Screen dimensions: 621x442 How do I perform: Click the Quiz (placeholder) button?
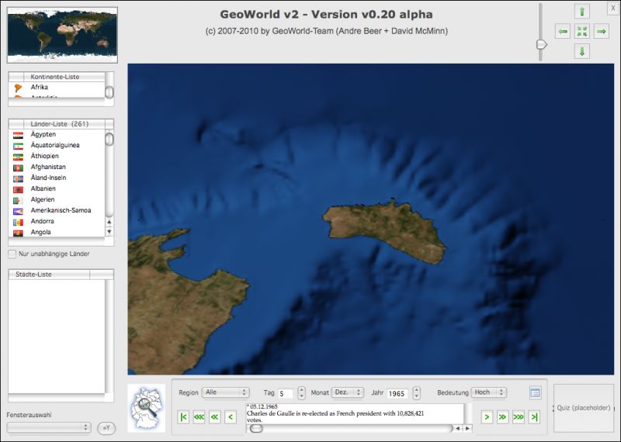coord(584,408)
